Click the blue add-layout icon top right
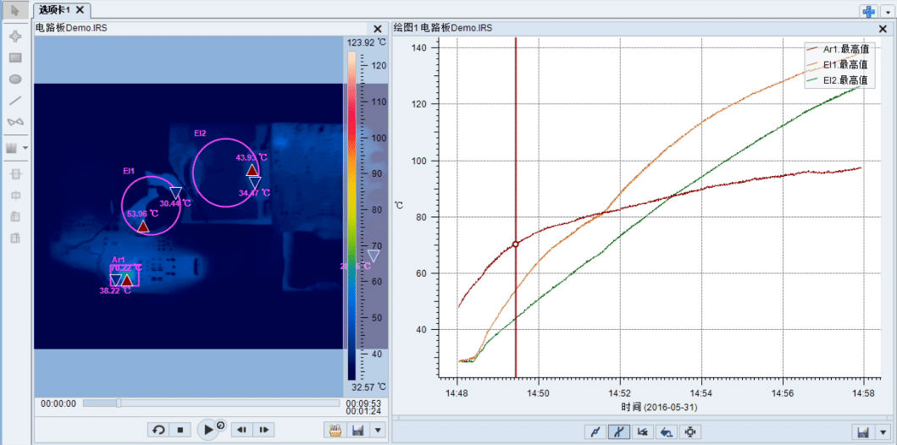 point(869,11)
